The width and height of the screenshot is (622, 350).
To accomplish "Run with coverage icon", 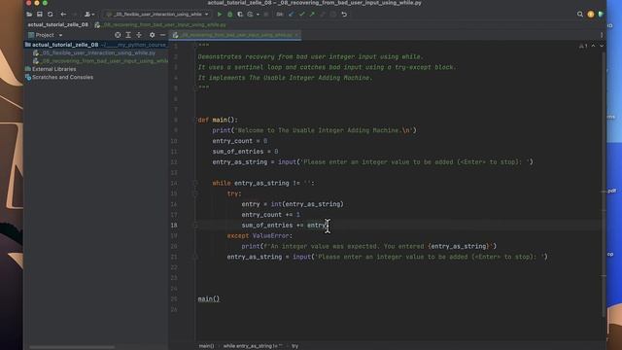I will 240,15.
